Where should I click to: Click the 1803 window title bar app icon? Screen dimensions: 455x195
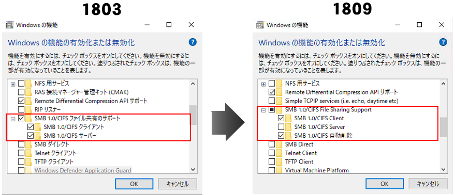[9, 25]
